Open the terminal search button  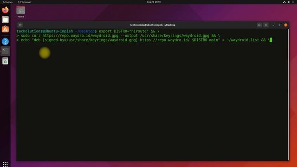click(x=259, y=25)
